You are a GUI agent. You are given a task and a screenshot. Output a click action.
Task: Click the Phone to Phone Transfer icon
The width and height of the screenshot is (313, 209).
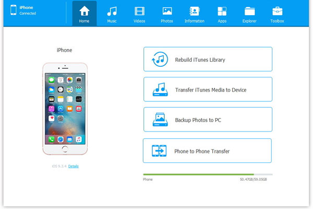(159, 150)
